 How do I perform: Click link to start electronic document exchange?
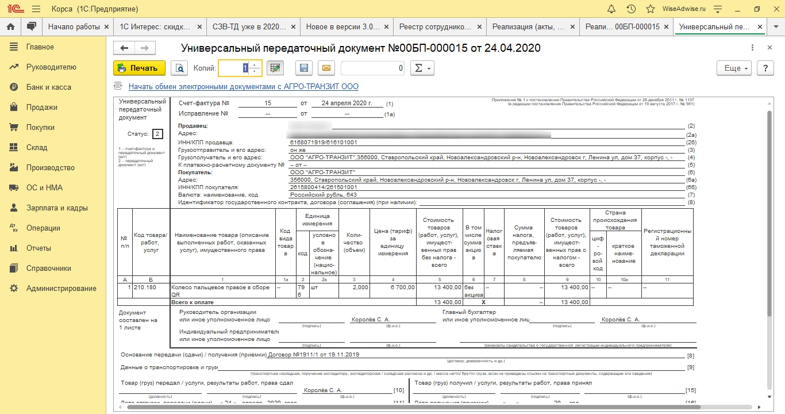coord(243,86)
